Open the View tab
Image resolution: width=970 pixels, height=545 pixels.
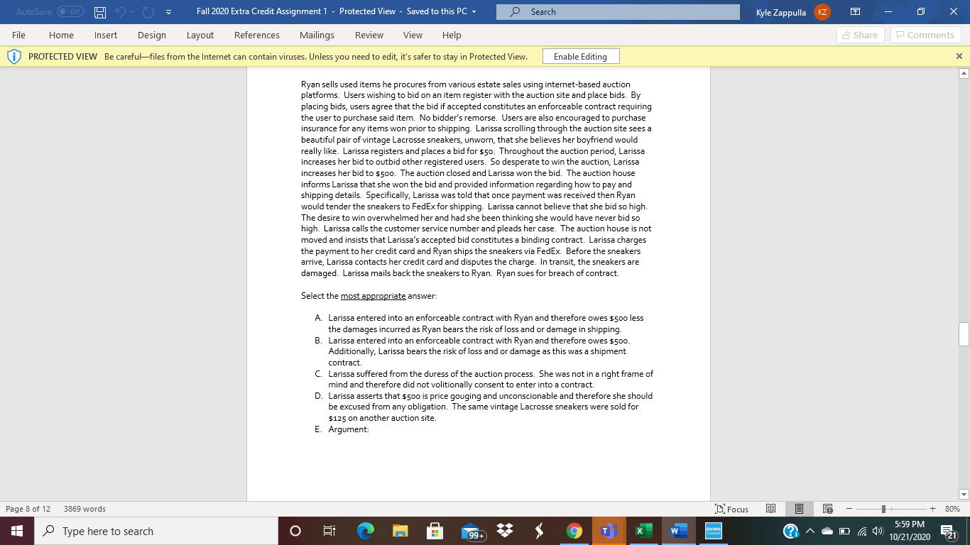click(413, 35)
